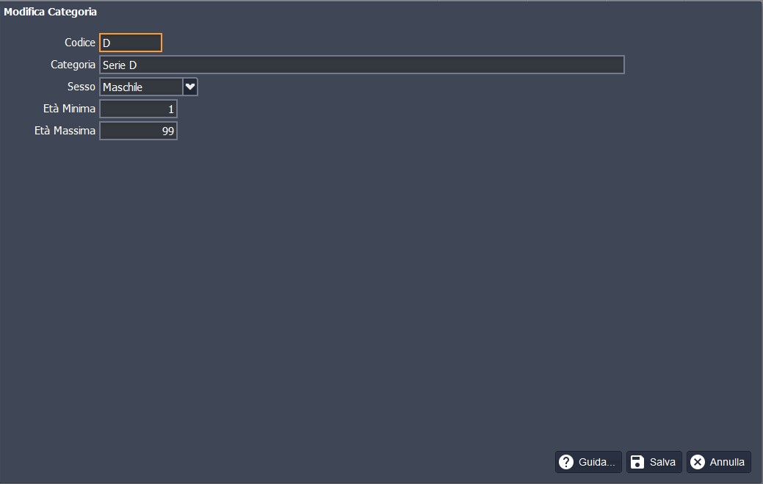Click the floppy disk icon on Salva
This screenshot has width=763, height=484.
coord(637,462)
